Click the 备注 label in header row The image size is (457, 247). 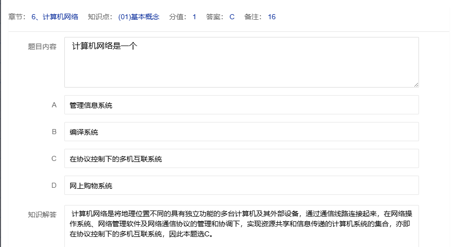[x=252, y=17]
